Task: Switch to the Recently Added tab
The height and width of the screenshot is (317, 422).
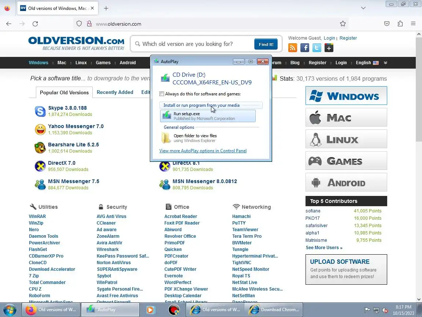Action: (115, 92)
